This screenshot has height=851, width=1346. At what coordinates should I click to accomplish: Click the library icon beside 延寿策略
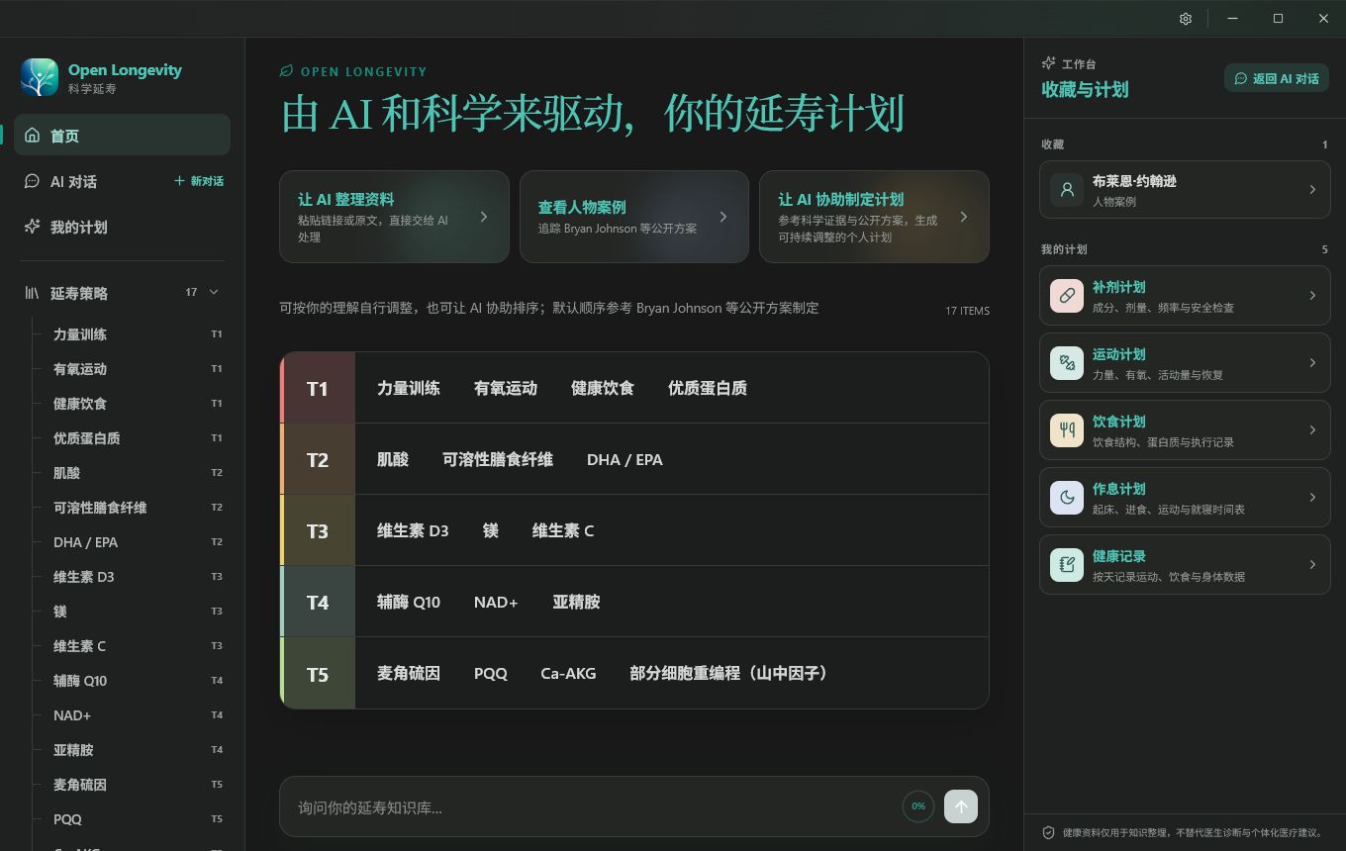33,293
